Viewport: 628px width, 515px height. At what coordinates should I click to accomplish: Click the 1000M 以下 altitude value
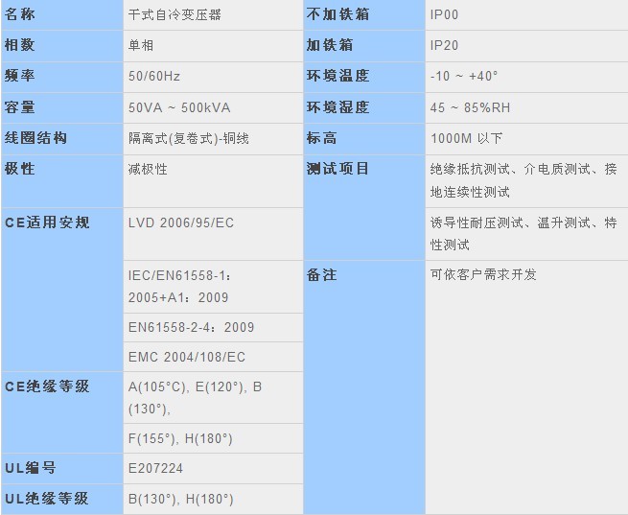(x=466, y=138)
